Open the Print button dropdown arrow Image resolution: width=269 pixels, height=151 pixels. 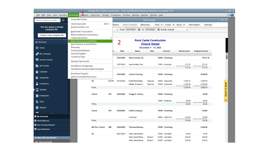pyautogui.click(x=162, y=25)
